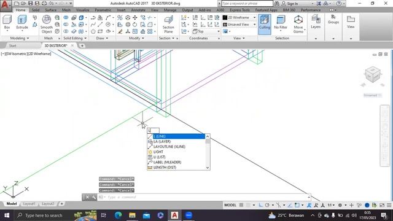Click the Open file icon
The width and height of the screenshot is (393, 221).
click(23, 3)
